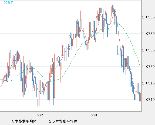Click the 30分足 timeframe label

pyautogui.click(x=9, y=3)
